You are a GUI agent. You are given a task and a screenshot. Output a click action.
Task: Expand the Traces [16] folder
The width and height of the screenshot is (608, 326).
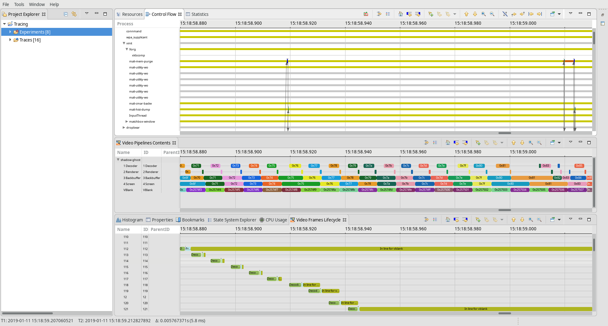10,40
